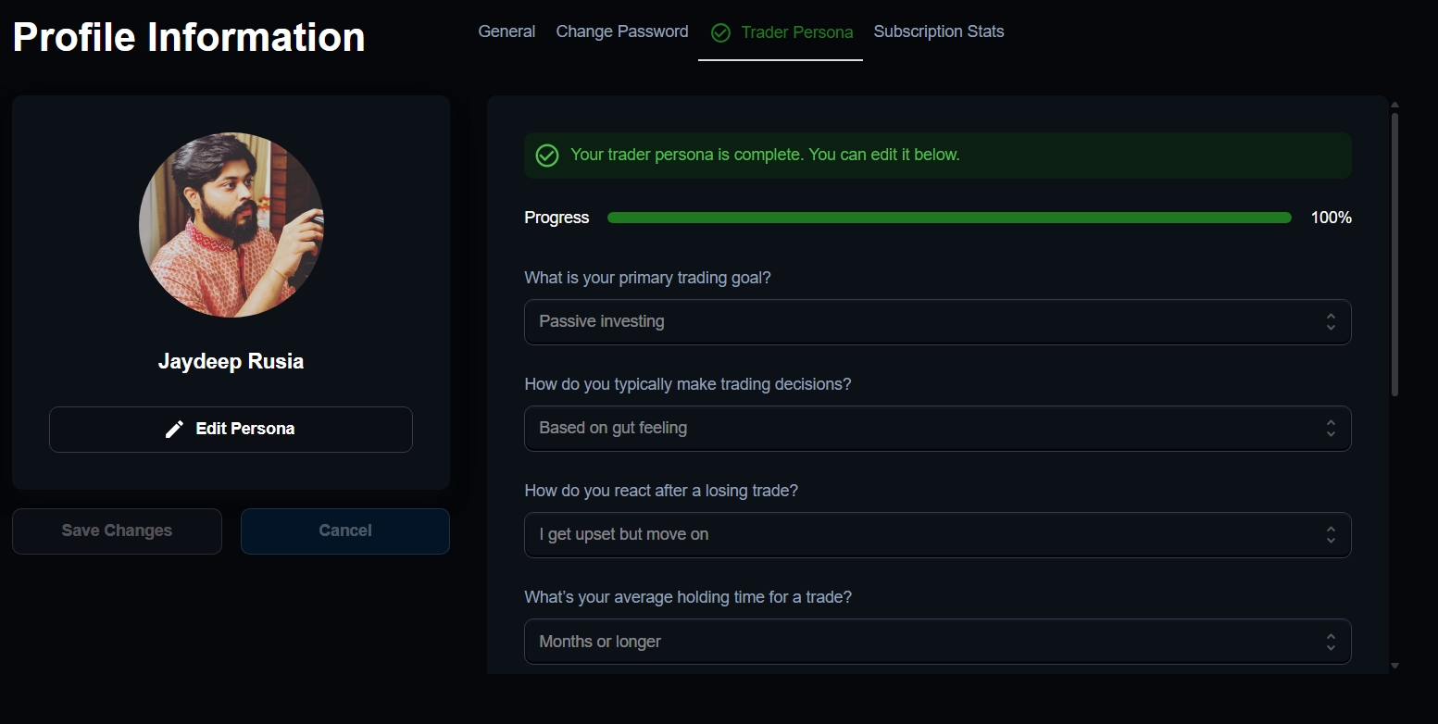
Task: Click the 100% progress label
Action: click(x=1331, y=218)
